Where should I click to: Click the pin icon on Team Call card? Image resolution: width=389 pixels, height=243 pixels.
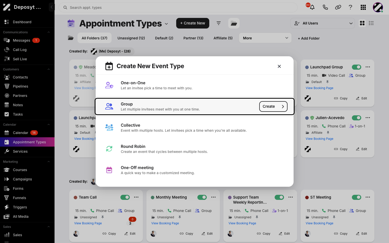[102, 217]
